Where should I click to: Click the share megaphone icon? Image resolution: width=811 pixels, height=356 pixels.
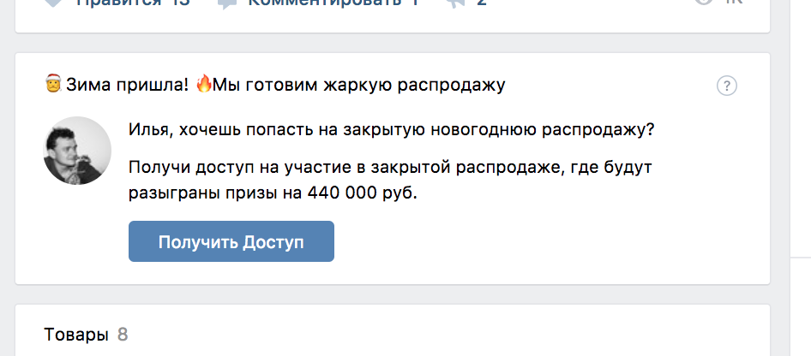(x=454, y=3)
